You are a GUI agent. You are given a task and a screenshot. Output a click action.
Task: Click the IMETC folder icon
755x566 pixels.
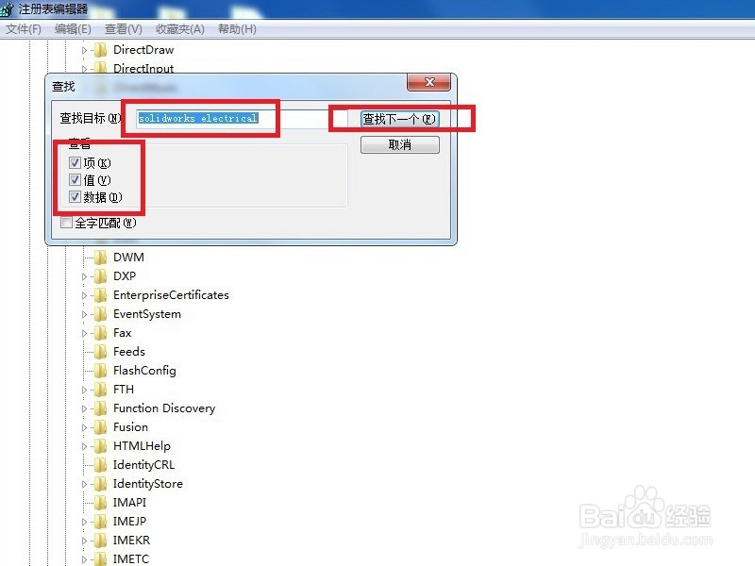pyautogui.click(x=100, y=558)
